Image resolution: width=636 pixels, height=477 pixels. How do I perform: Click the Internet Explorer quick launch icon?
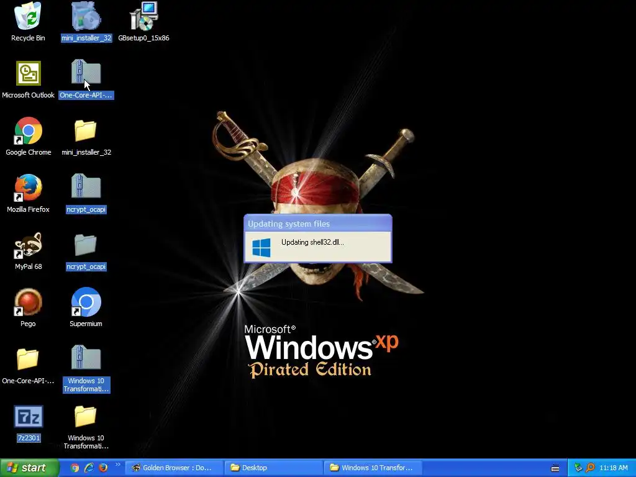pos(89,468)
